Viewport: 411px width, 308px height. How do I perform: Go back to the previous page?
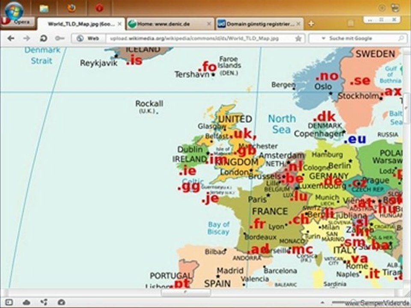[x=11, y=38]
